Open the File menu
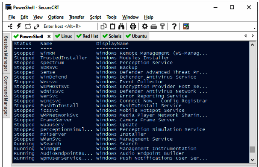This screenshot has width=259, height=167. point(12,17)
